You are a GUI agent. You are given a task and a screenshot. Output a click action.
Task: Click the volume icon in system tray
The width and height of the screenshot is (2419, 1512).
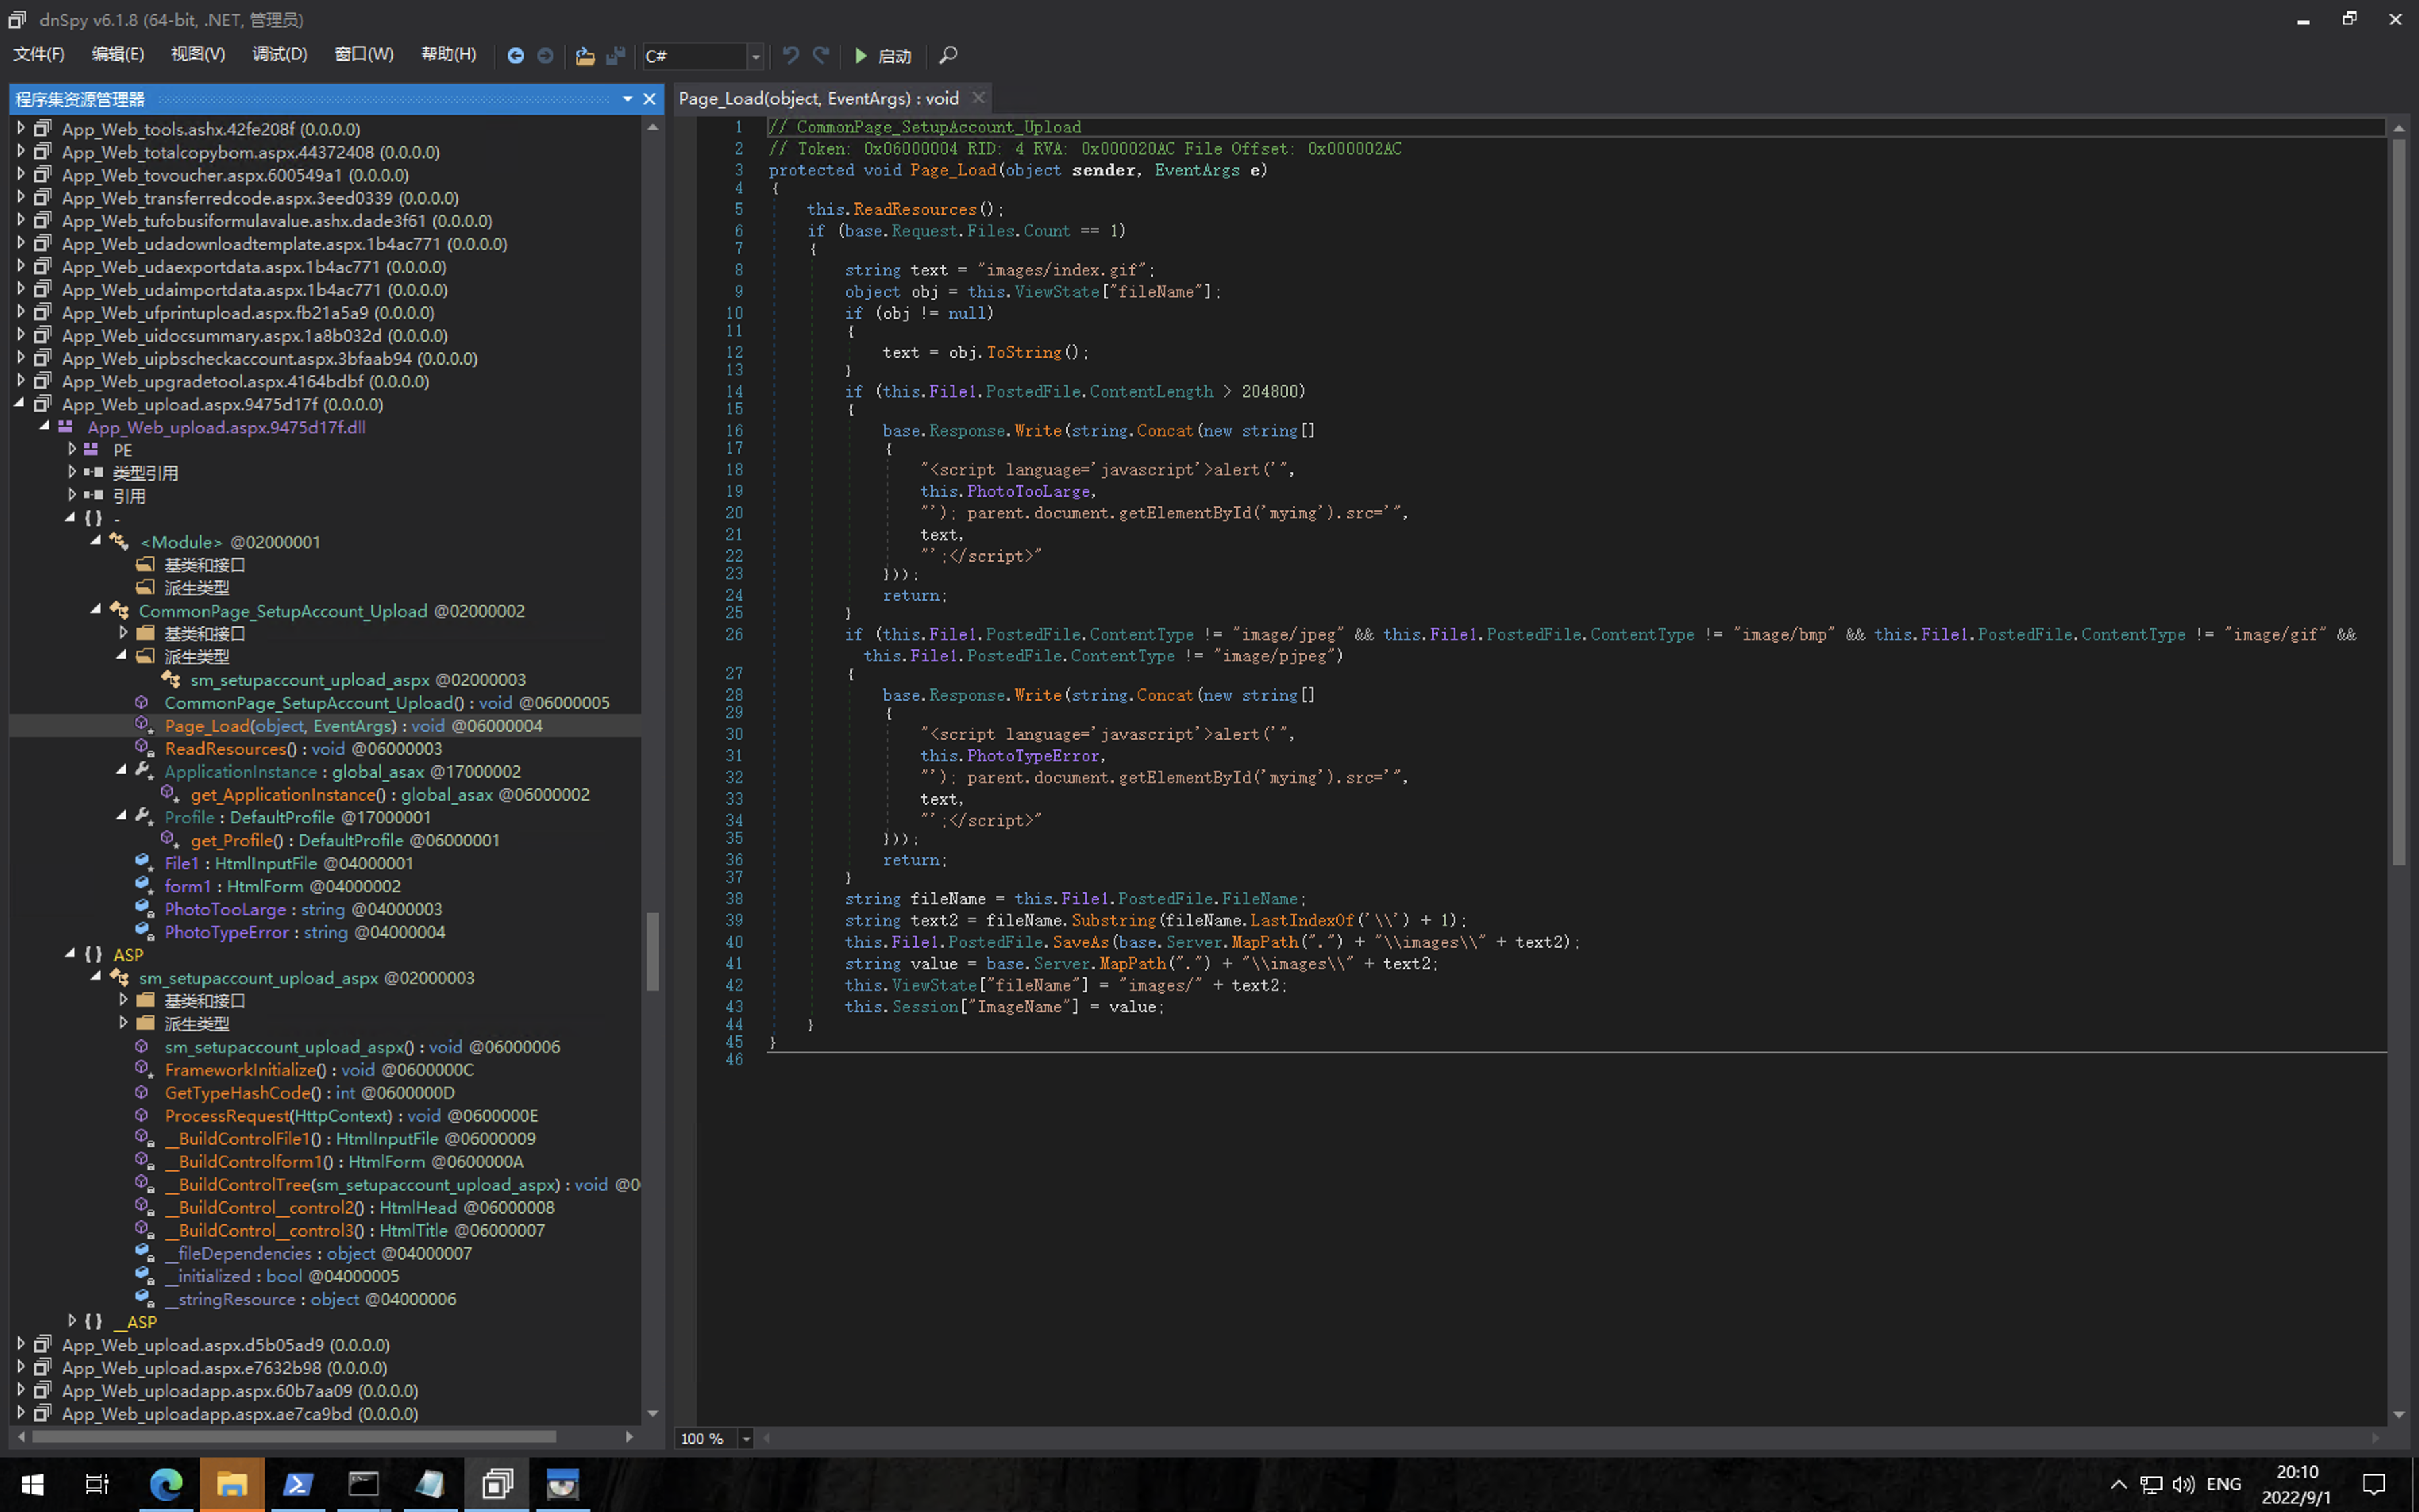click(2183, 1484)
